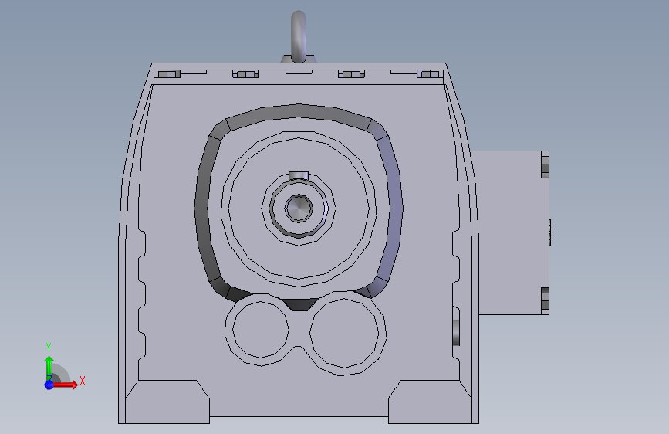
Task: Click the "Y" label of the coordinate triad
Action: pos(49,348)
